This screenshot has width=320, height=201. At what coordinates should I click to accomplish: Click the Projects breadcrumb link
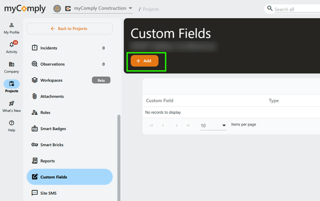click(151, 9)
